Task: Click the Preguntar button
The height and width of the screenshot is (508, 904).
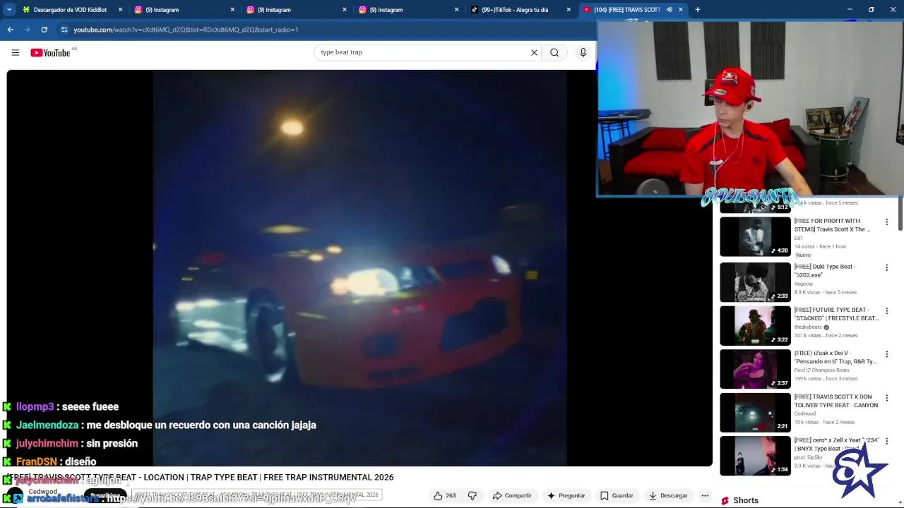Action: (566, 495)
